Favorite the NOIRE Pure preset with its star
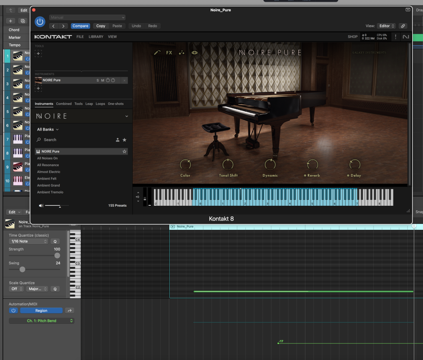Image resolution: width=423 pixels, height=360 pixels. click(x=124, y=151)
